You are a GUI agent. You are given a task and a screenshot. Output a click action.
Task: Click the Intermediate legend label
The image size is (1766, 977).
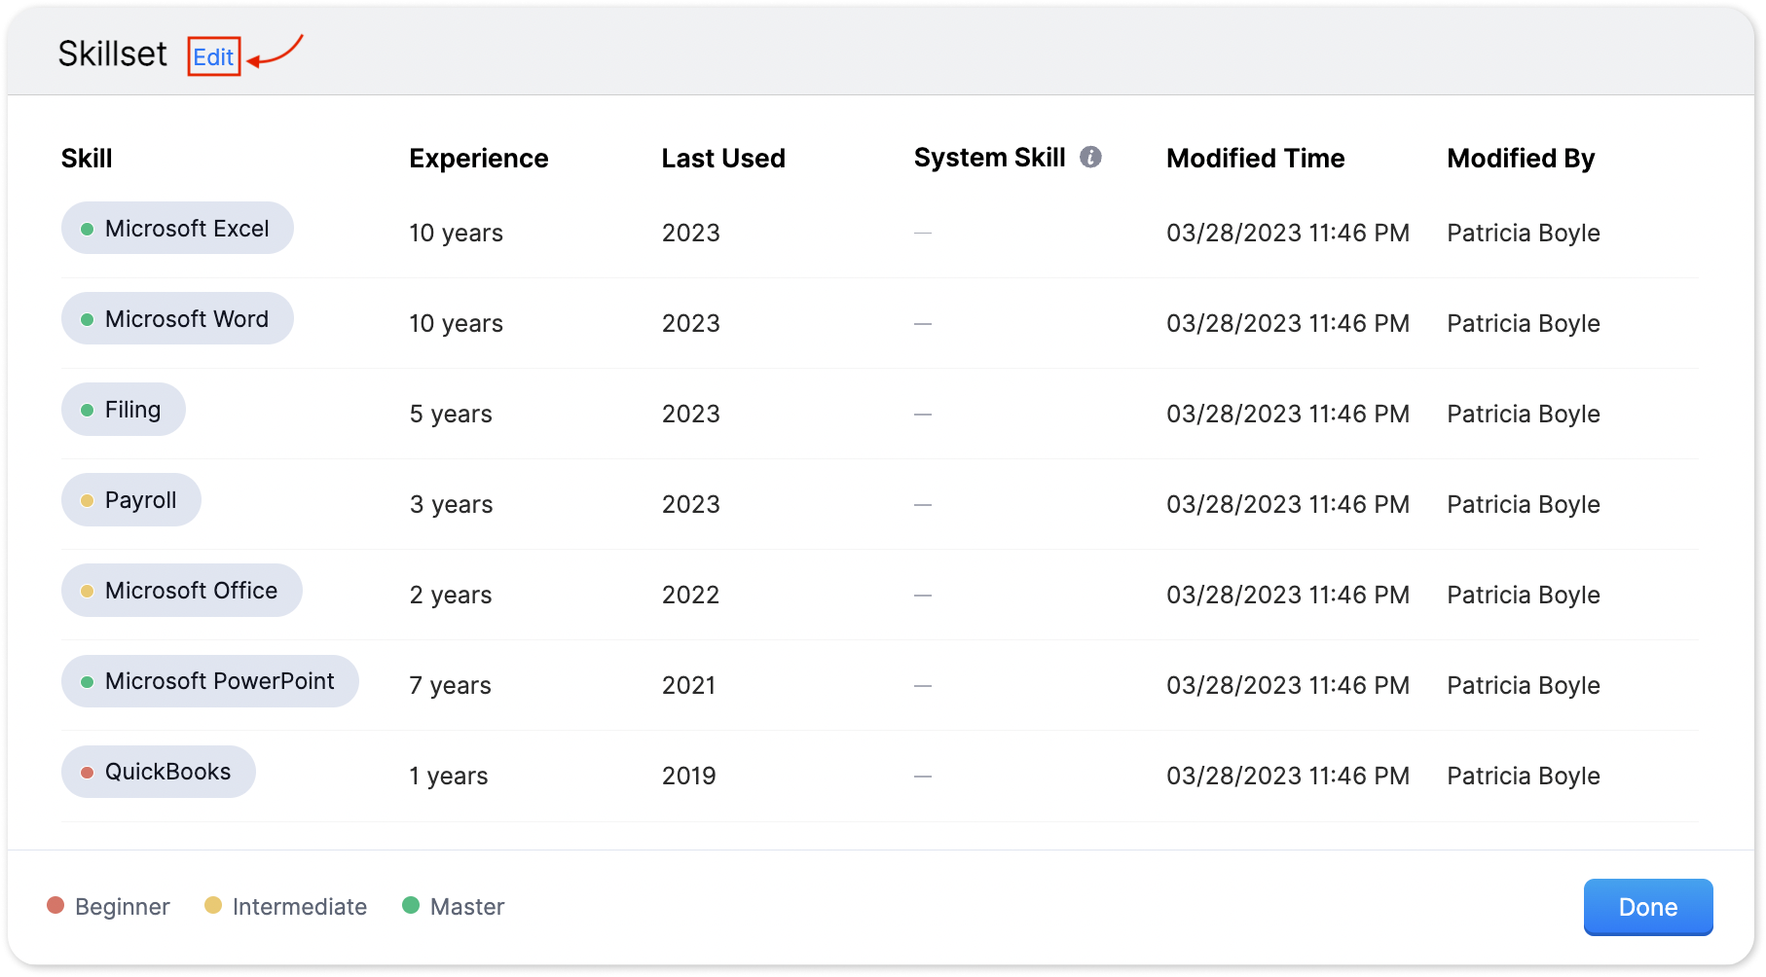pyautogui.click(x=300, y=907)
